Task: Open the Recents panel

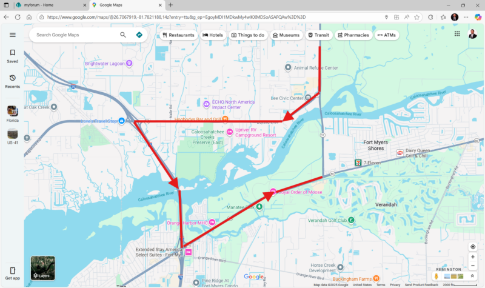Action: click(x=12, y=81)
